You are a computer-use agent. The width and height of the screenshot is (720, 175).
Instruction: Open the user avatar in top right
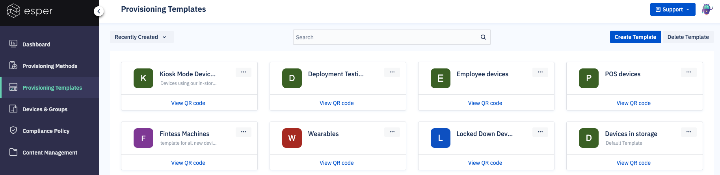(x=707, y=9)
